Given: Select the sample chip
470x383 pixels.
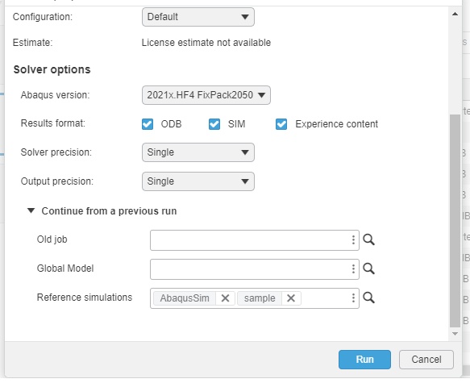Looking at the screenshot, I should click(x=260, y=298).
